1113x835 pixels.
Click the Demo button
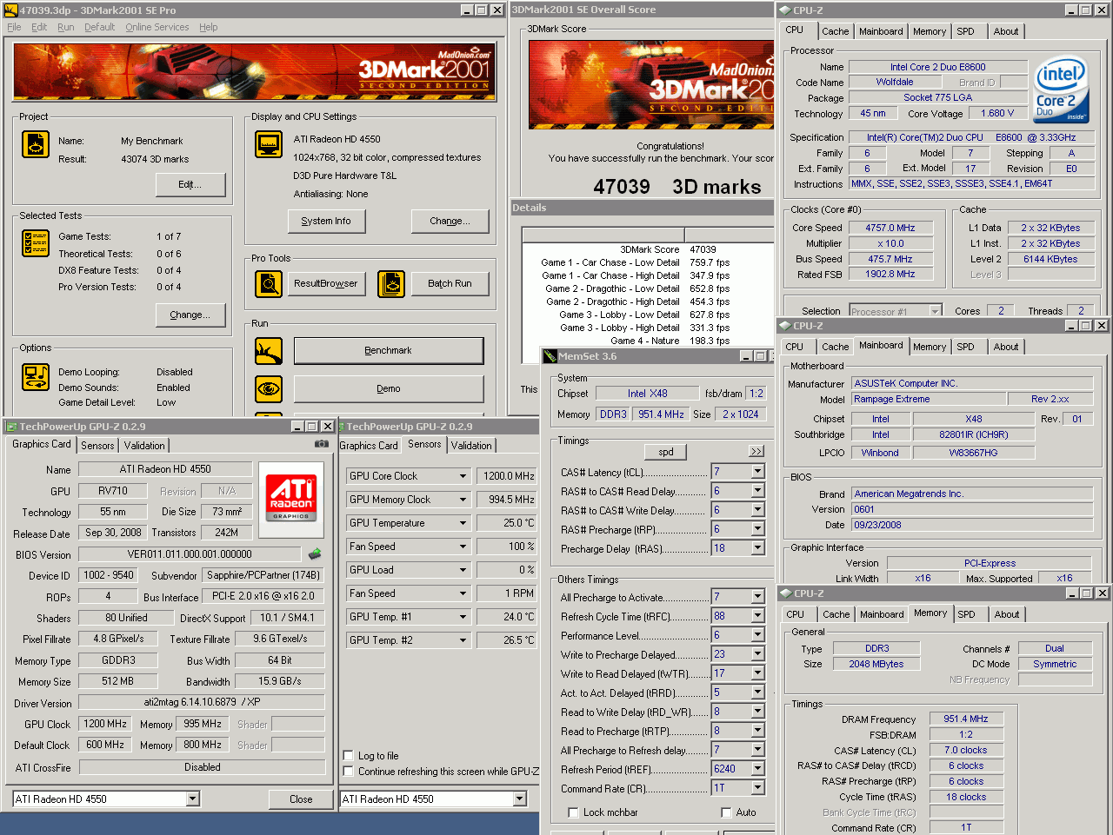tap(389, 388)
